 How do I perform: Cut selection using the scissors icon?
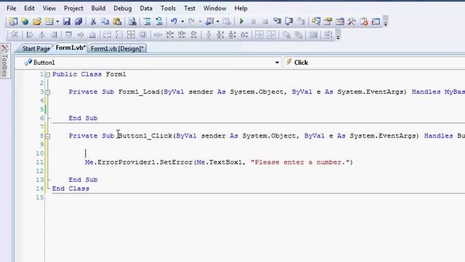[93, 21]
